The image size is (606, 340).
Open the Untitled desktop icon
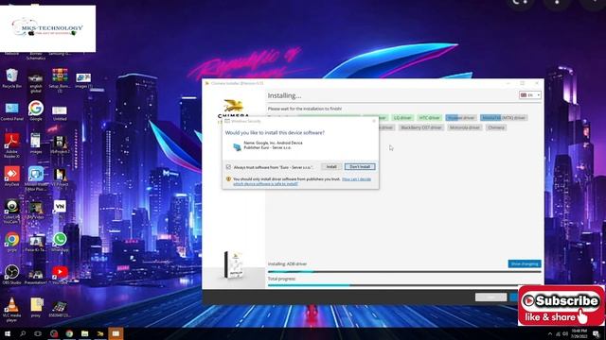pos(60,113)
